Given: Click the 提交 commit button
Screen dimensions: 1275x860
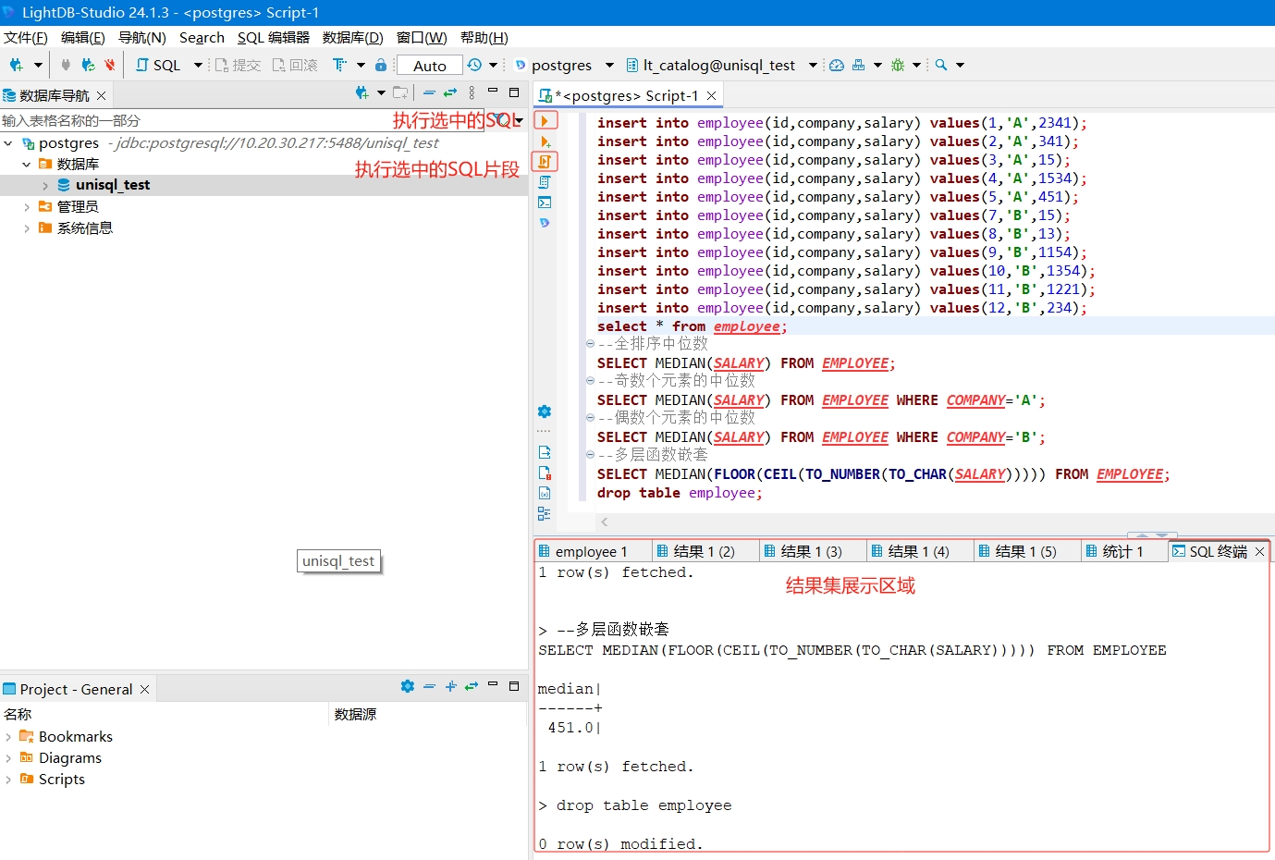Looking at the screenshot, I should 239,65.
